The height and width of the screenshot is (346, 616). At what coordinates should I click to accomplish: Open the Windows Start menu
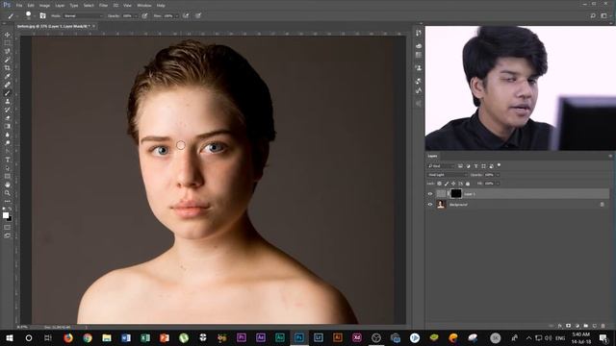point(10,337)
